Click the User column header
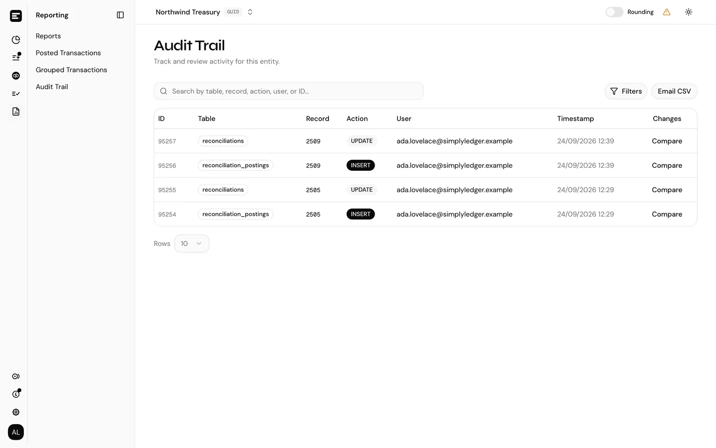The width and height of the screenshot is (716, 448). (404, 119)
